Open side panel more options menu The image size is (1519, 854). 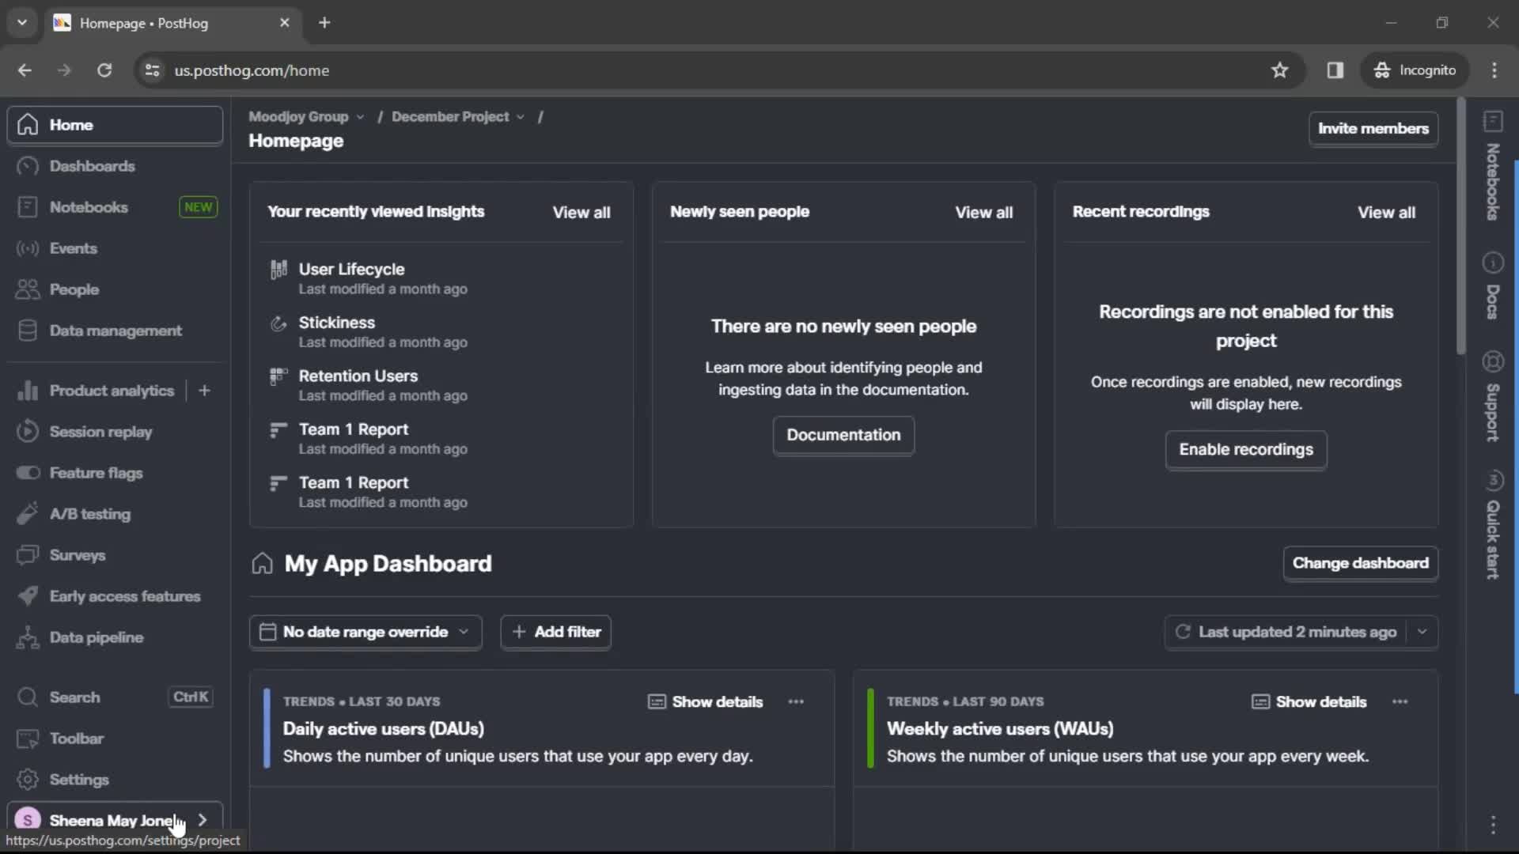click(1493, 825)
